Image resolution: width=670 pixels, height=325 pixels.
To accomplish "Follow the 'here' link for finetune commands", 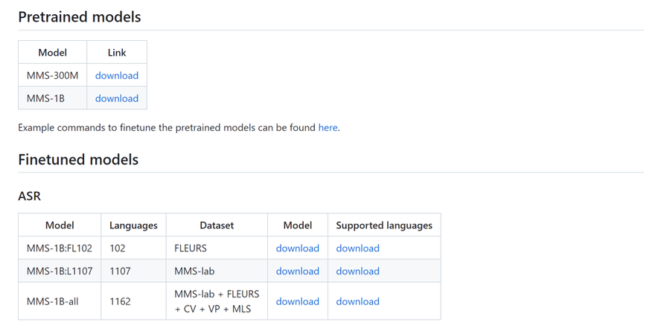I will click(x=328, y=128).
